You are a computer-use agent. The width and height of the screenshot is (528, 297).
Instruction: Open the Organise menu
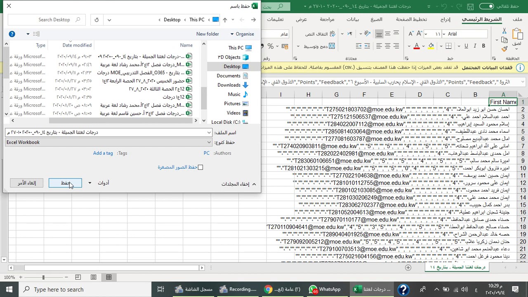242,34
